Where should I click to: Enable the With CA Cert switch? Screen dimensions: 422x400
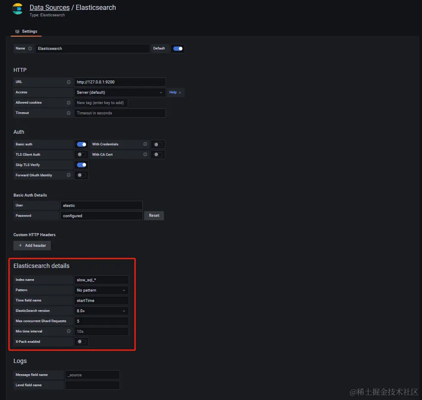(158, 154)
